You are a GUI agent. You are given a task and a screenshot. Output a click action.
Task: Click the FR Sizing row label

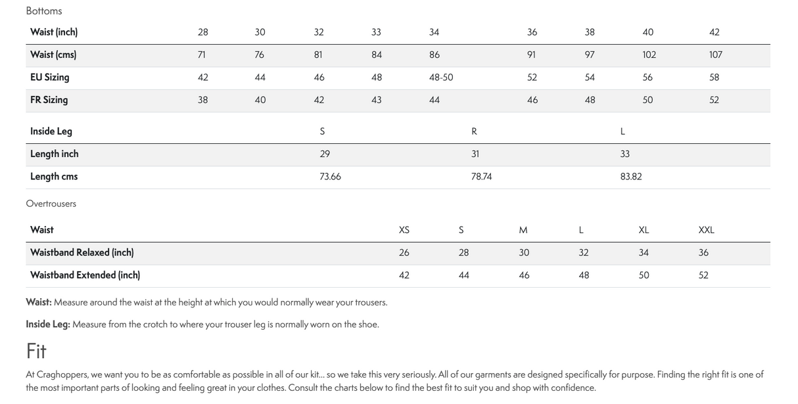[49, 100]
